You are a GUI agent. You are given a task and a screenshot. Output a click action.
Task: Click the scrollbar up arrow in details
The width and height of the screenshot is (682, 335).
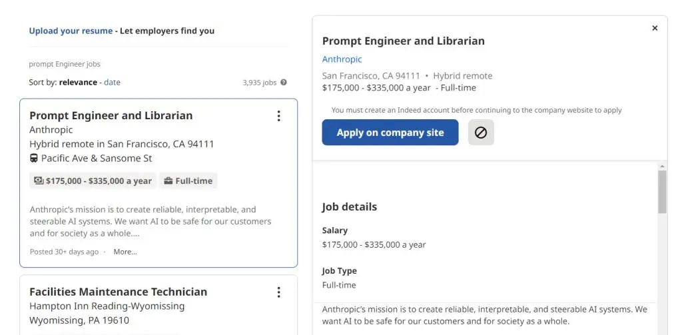(x=662, y=166)
